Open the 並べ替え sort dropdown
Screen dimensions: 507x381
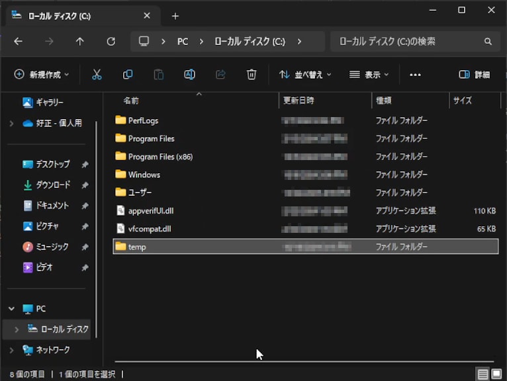point(305,75)
